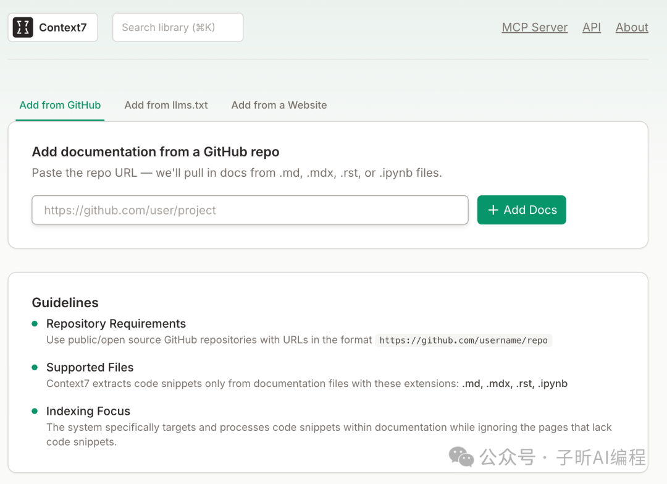Screen dimensions: 667x484
Task: Click the green bullet beside Supported Files
Action: 35,367
